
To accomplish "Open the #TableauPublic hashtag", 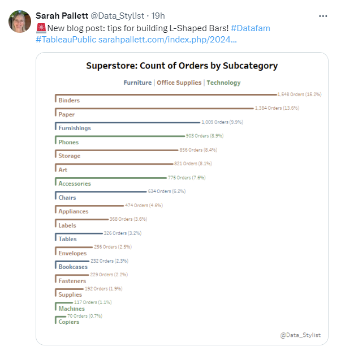I will click(x=66, y=40).
